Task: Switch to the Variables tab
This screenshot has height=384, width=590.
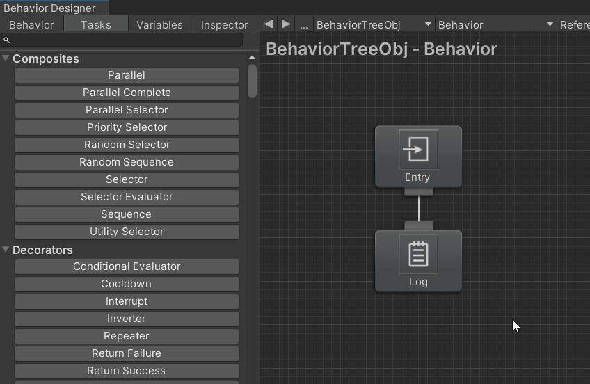Action: [159, 25]
